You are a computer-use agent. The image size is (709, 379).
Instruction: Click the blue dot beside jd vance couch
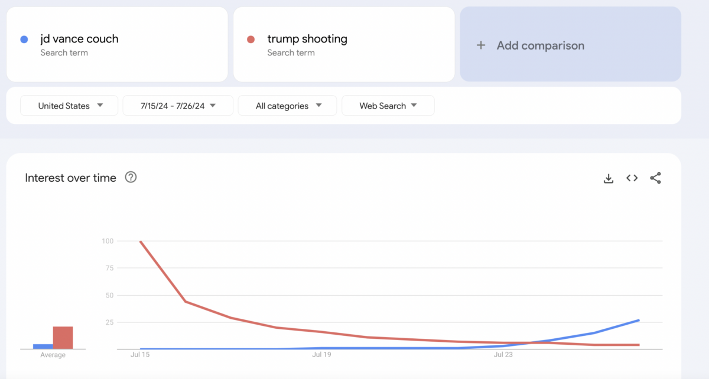click(x=24, y=40)
